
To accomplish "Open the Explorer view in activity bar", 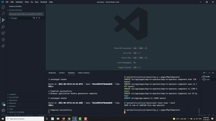I will click(3, 7).
